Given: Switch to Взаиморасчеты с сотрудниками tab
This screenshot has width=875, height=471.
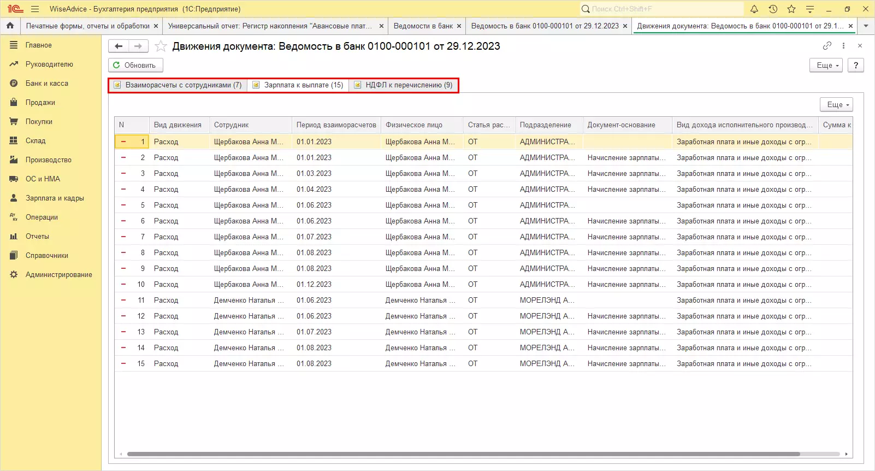Looking at the screenshot, I should click(178, 85).
